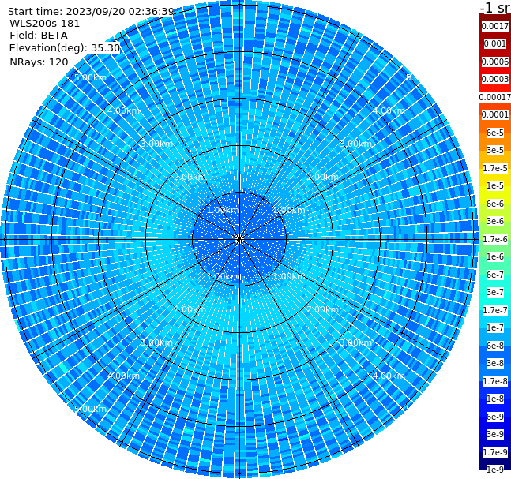Click the 3e-8 blue colorbar label
This screenshot has height=479, width=511.
(x=495, y=363)
